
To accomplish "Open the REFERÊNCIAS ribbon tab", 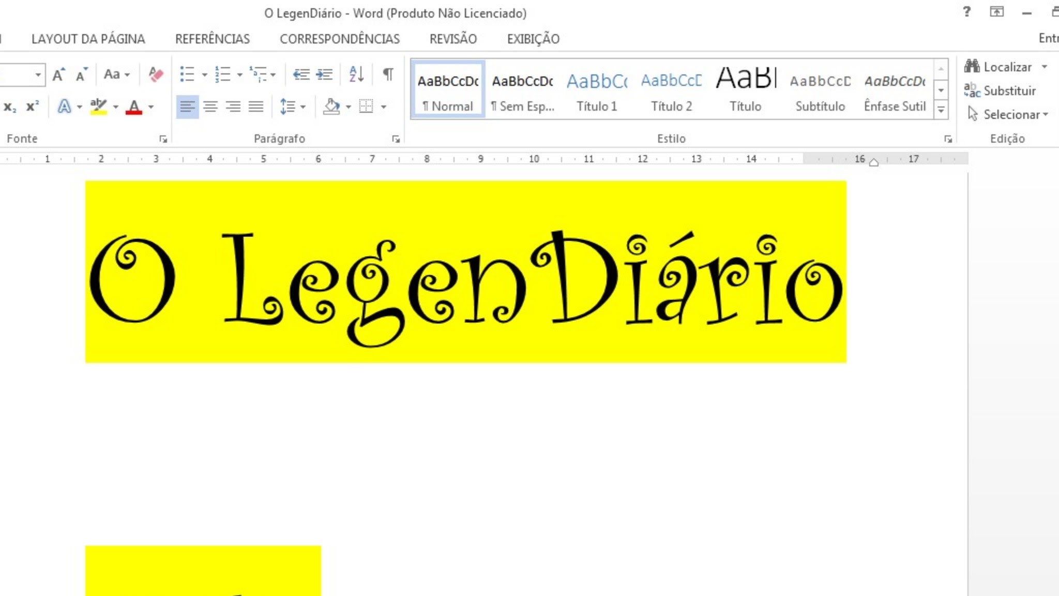I will pos(212,39).
